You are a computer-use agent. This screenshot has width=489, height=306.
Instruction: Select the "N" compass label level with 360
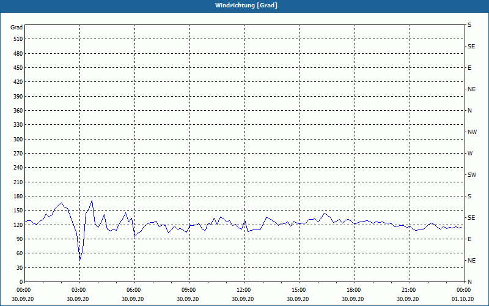point(469,111)
